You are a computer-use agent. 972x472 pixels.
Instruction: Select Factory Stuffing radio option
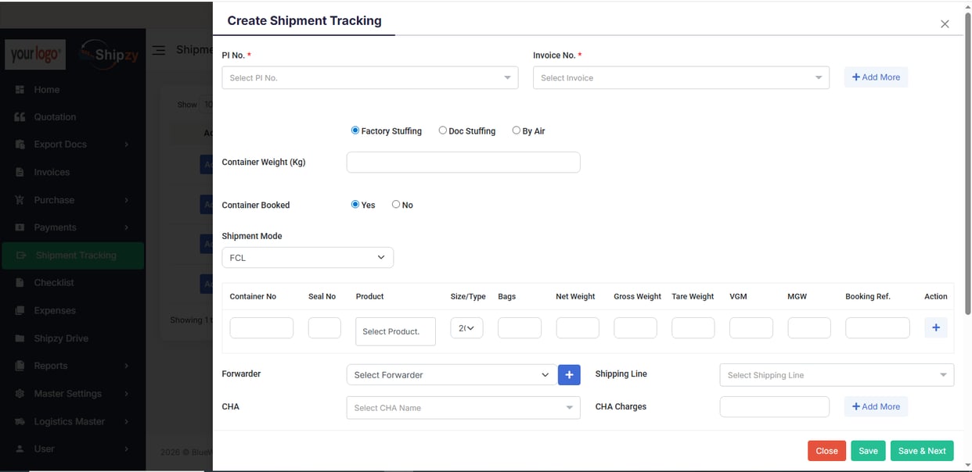355,131
